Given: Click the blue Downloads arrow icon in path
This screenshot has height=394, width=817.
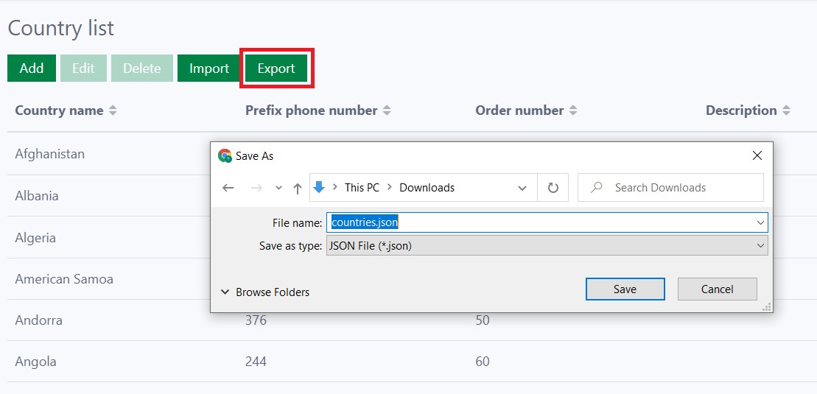Looking at the screenshot, I should click(x=319, y=187).
